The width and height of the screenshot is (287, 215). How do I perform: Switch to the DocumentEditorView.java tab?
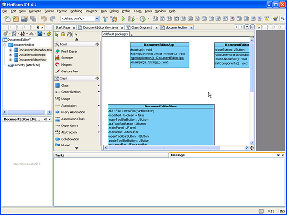pyautogui.click(x=100, y=27)
